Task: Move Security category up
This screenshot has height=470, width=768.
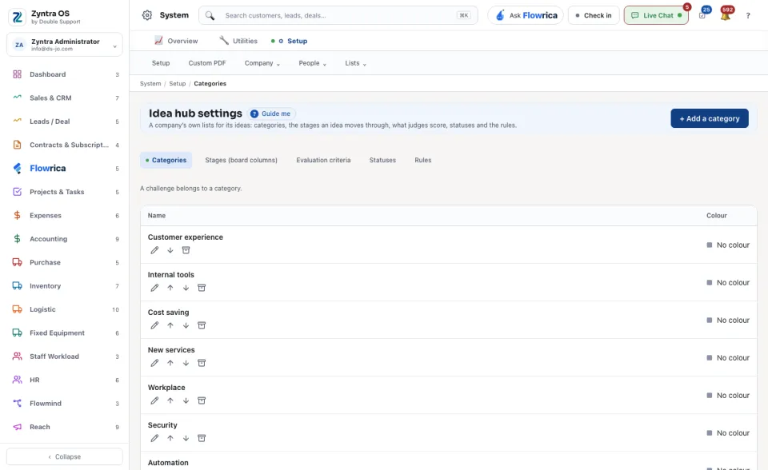Action: coord(170,438)
